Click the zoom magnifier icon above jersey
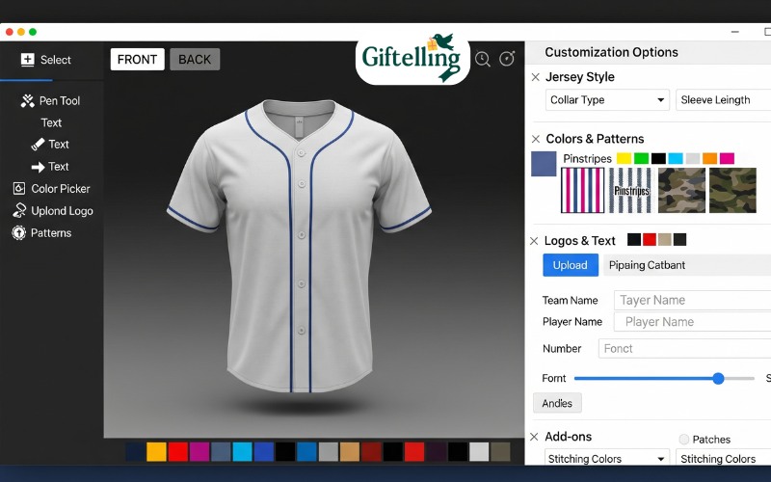 point(483,59)
